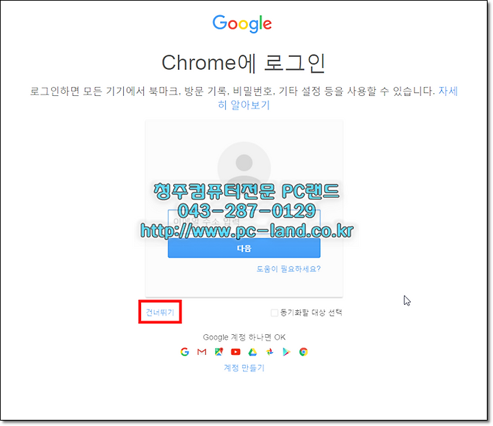This screenshot has width=493, height=426.
Task: Click the Chrome에 로그인 heading
Action: click(x=243, y=63)
